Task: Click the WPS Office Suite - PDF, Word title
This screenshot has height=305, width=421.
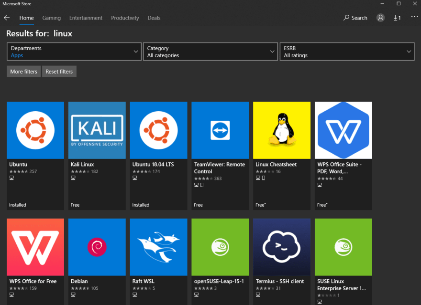Action: pos(339,168)
